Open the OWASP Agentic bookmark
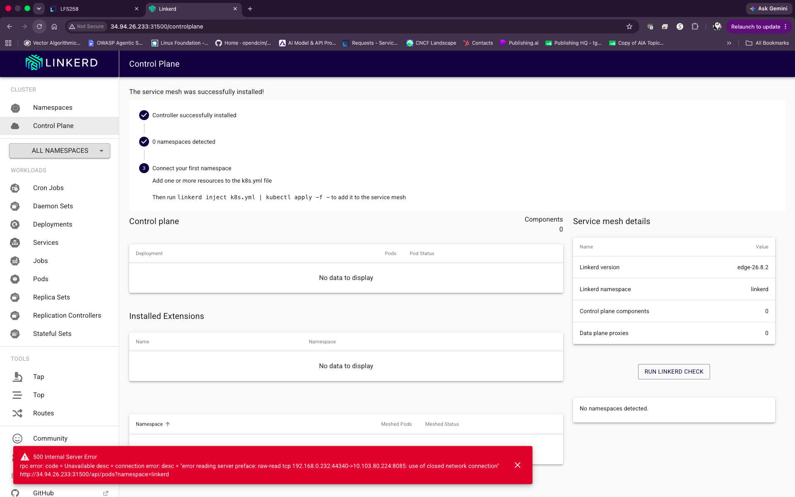Screen dimensions: 795x497 pos(115,43)
